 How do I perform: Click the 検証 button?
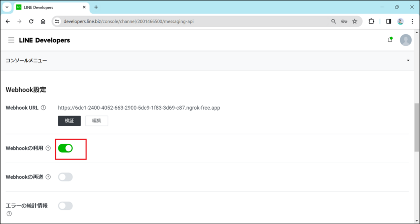click(69, 121)
